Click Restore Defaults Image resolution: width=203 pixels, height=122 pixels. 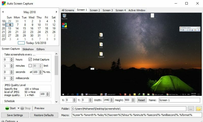(44, 115)
